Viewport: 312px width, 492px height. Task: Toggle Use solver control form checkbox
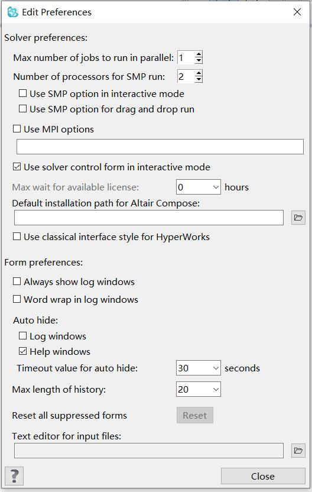[17, 167]
